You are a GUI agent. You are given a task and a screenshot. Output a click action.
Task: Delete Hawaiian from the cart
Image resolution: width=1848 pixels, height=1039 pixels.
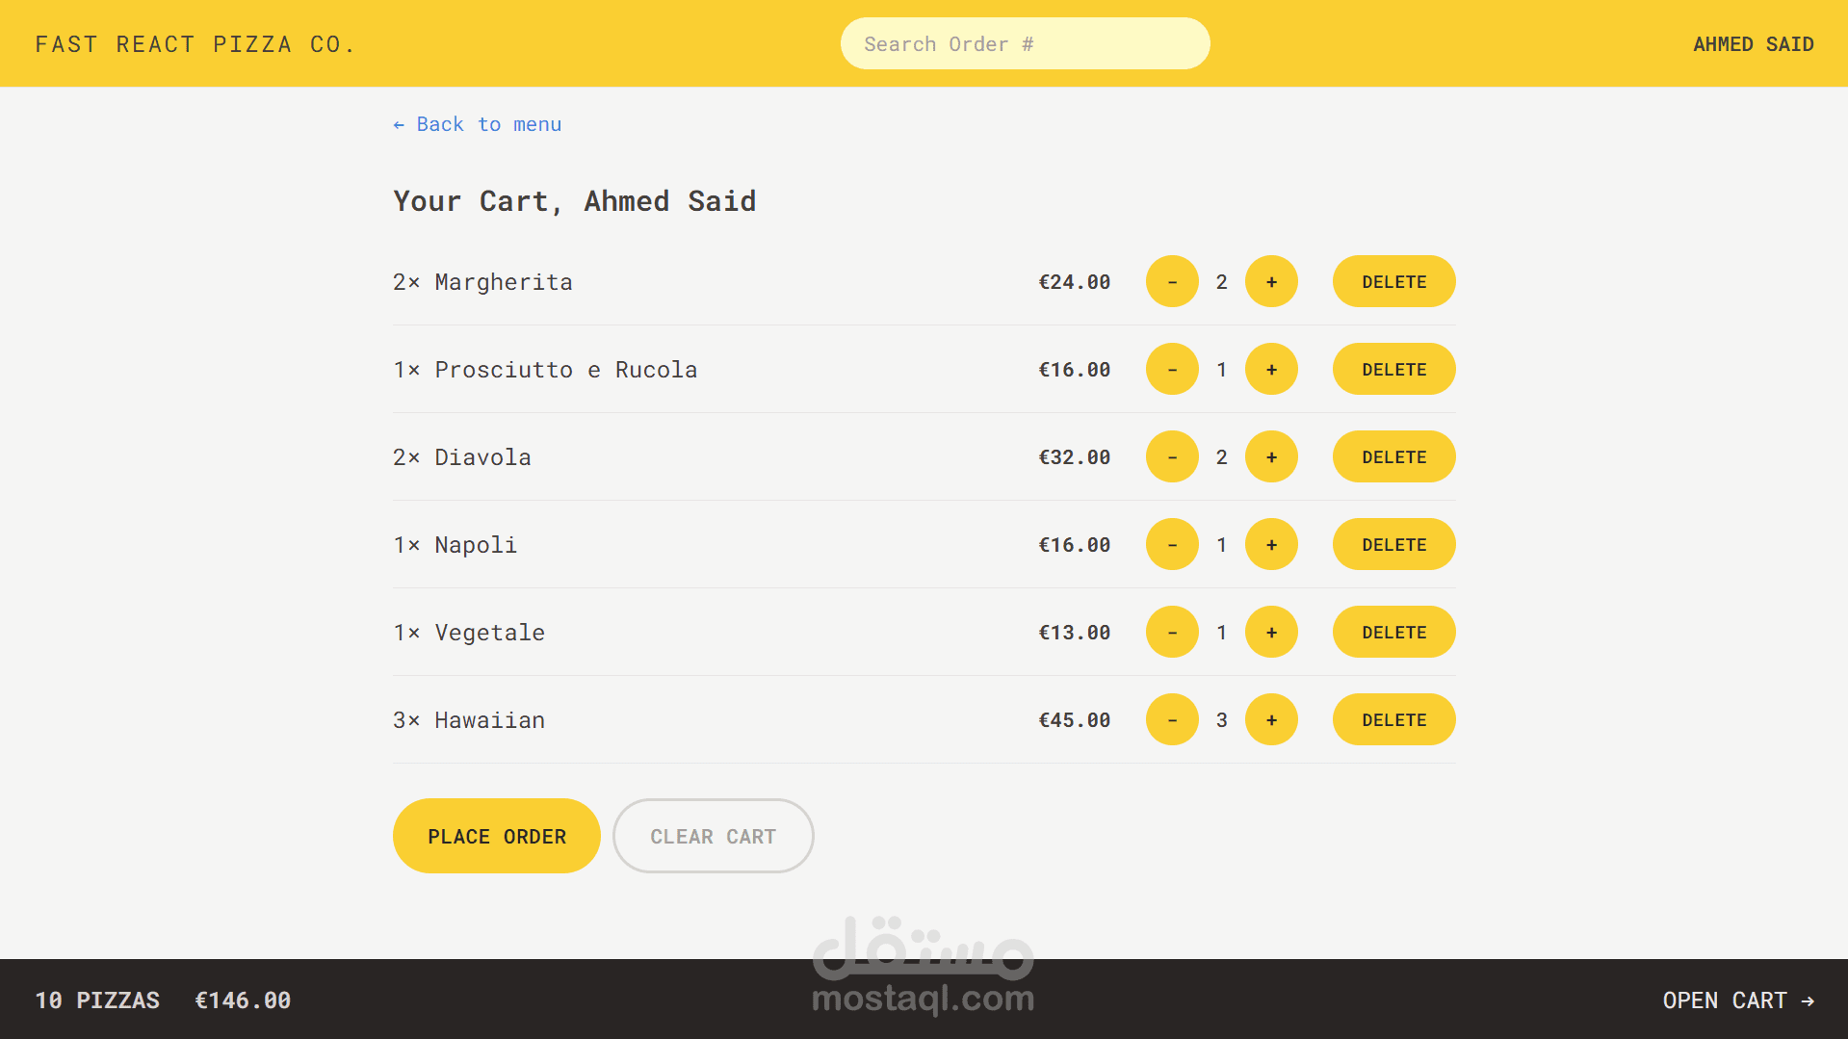pyautogui.click(x=1393, y=719)
